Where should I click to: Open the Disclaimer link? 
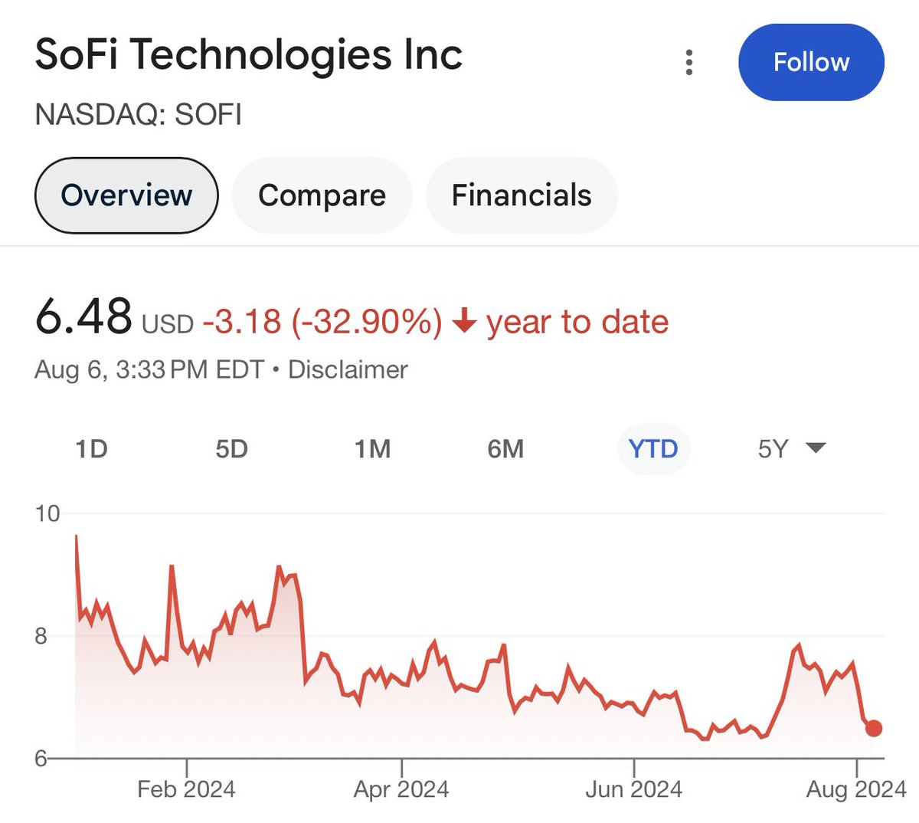click(x=348, y=369)
